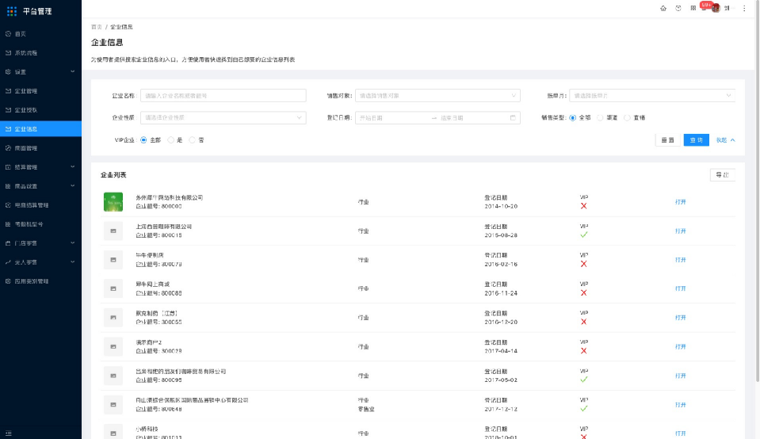
Task: Open 考勤机型号 sidebar item
Action: tap(40, 224)
